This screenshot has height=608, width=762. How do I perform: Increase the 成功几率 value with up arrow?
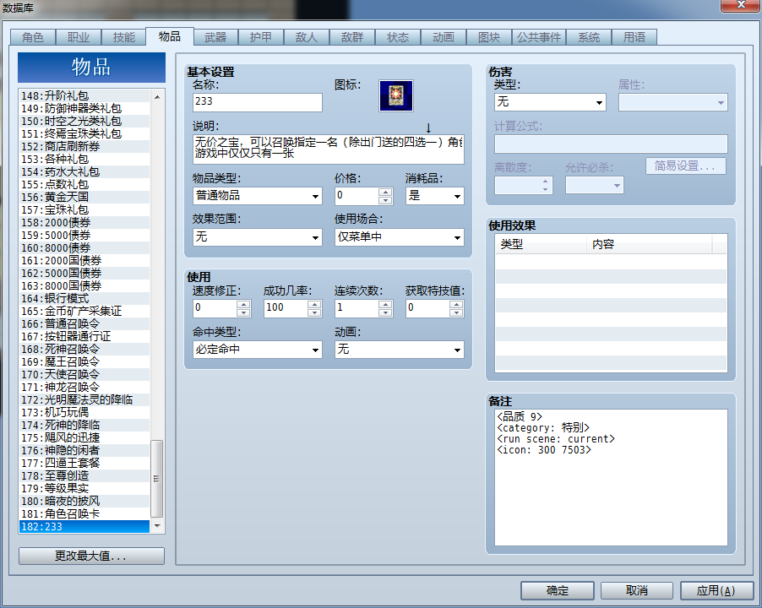(314, 304)
